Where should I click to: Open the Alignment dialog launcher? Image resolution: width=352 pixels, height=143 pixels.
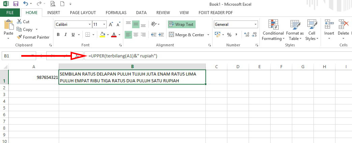click(210, 45)
